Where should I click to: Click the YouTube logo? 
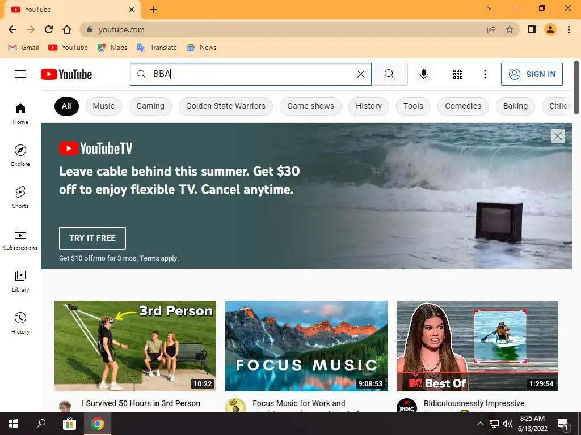pos(66,74)
